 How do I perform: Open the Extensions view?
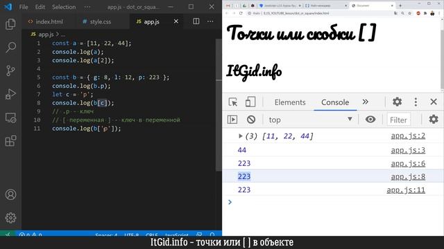pyautogui.click(x=10, y=141)
